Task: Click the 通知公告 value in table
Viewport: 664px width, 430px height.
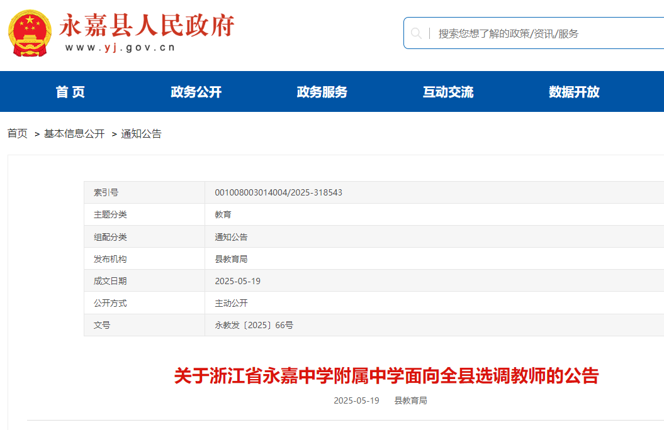Action: pos(231,237)
